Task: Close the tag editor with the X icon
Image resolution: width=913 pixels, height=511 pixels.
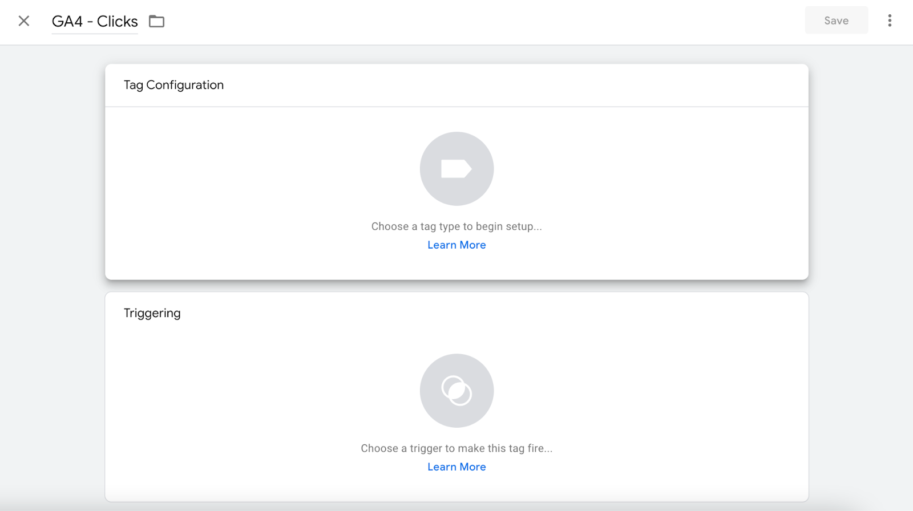Action: [24, 21]
